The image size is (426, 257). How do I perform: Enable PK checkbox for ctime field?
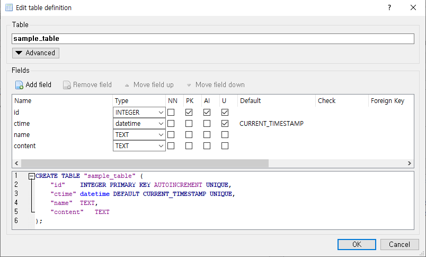(x=189, y=123)
